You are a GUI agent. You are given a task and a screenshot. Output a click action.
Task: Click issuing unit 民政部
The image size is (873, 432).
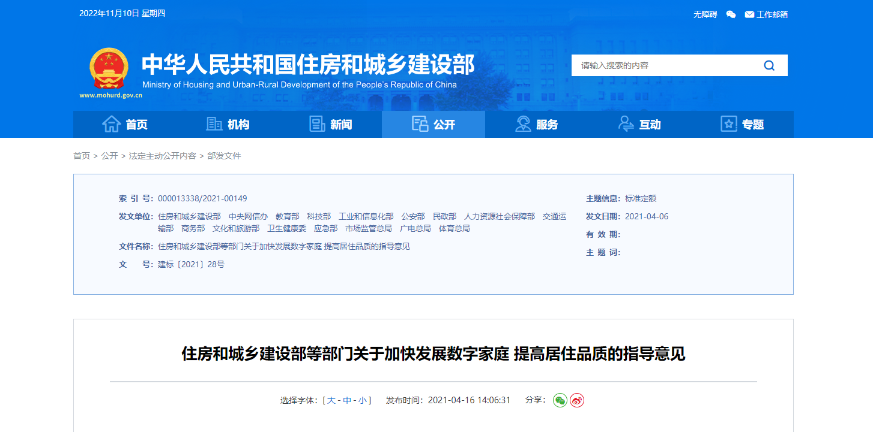pyautogui.click(x=444, y=216)
